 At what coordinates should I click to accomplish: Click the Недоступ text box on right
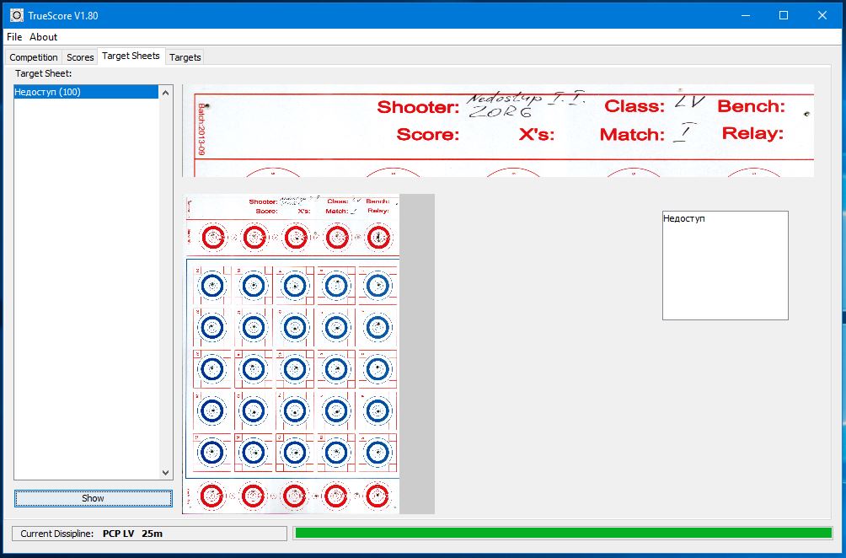tap(725, 265)
